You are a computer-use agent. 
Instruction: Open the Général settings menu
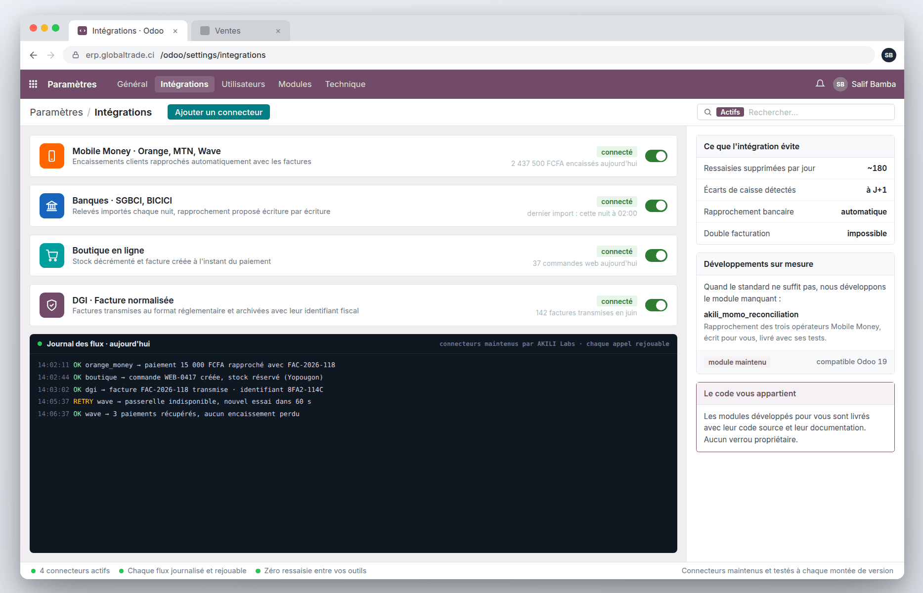pyautogui.click(x=132, y=84)
